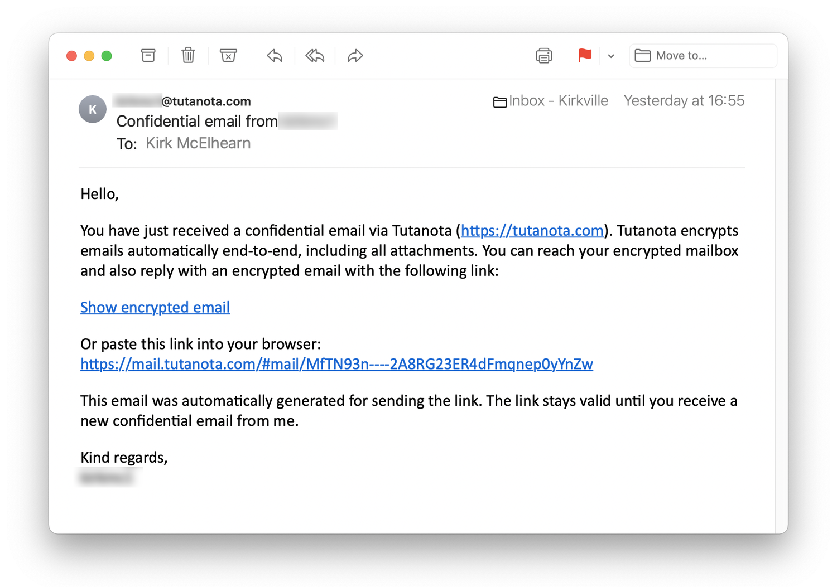Forward this email

pos(355,55)
